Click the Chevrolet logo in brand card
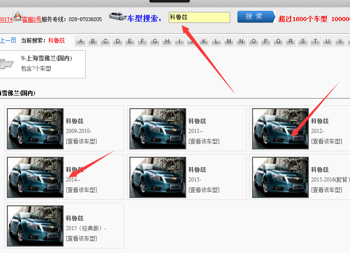350x253 pixels. click(x=6, y=64)
